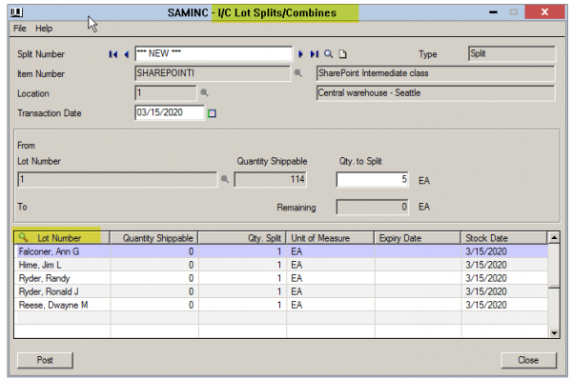Viewport: 572px width, 379px height.
Task: Click the Close button
Action: point(528,360)
